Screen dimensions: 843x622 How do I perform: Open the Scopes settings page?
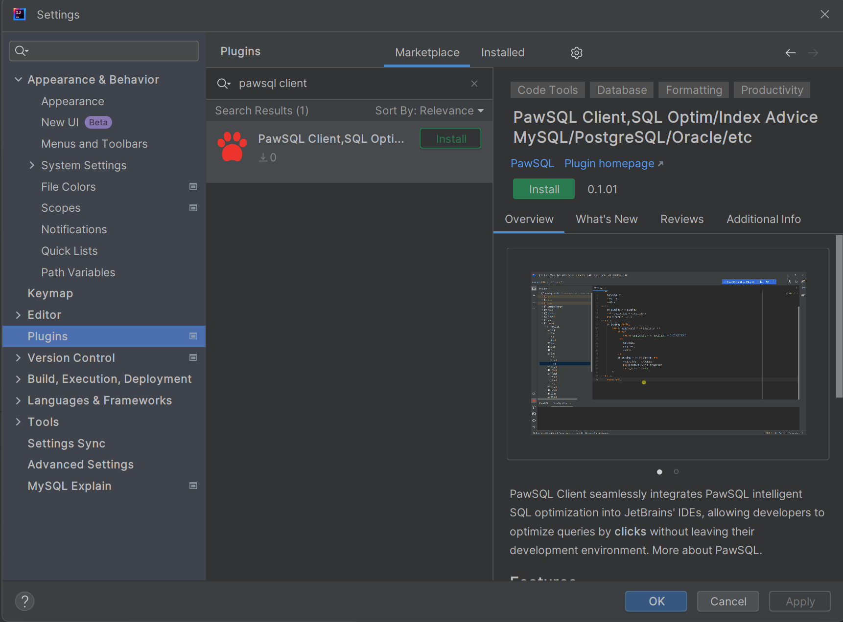[x=61, y=208]
